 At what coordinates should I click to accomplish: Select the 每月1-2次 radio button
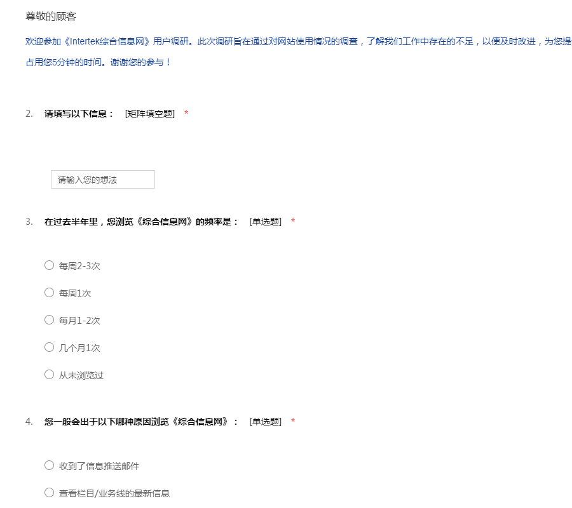[49, 320]
